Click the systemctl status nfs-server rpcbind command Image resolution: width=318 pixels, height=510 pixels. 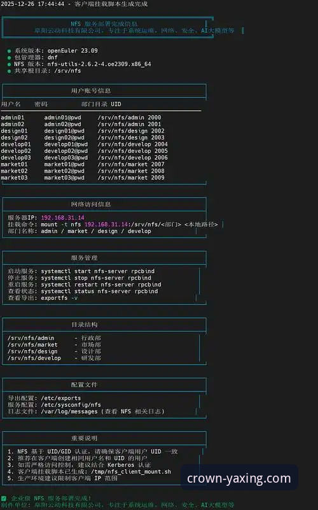(x=99, y=292)
